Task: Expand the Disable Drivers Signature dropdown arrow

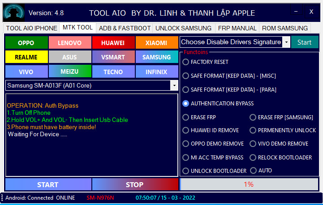Action: coord(286,42)
